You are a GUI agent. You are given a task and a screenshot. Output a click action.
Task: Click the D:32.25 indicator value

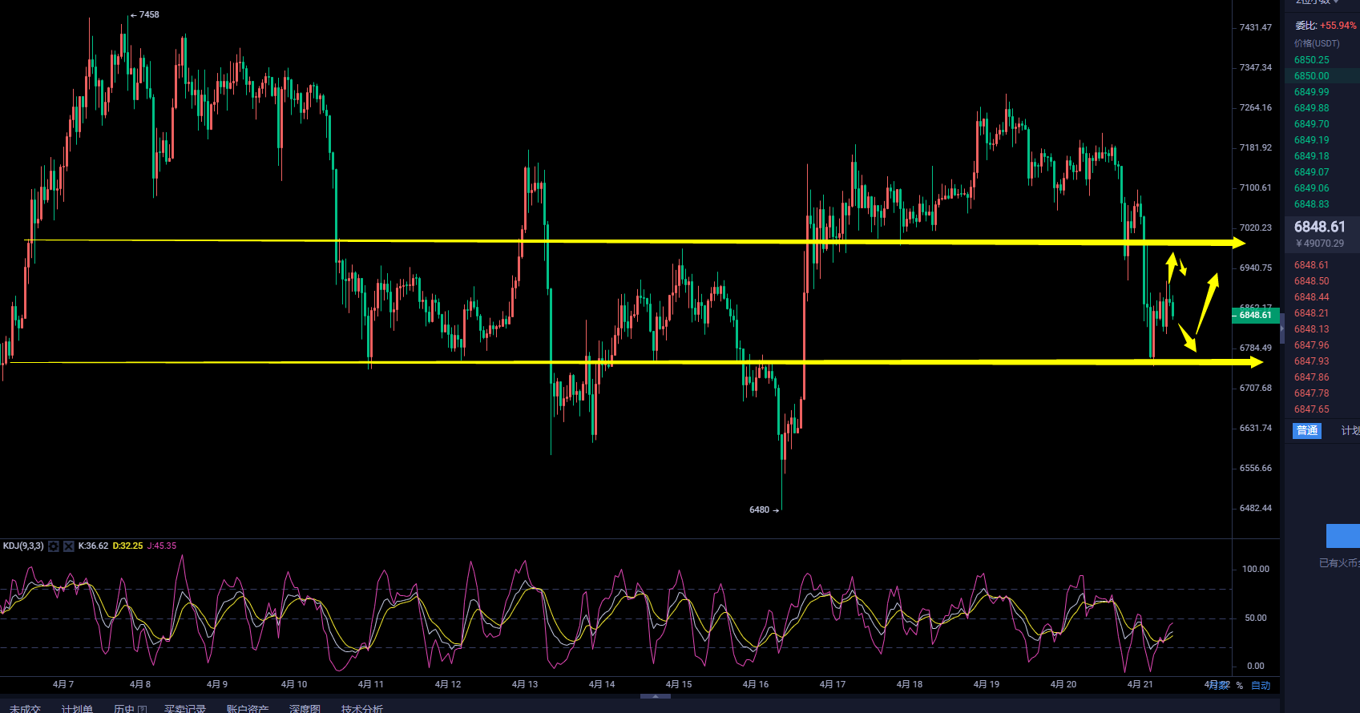pyautogui.click(x=127, y=546)
